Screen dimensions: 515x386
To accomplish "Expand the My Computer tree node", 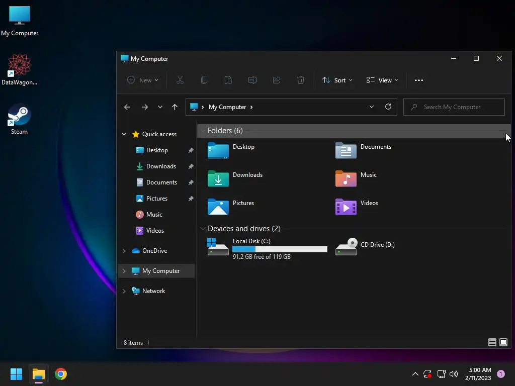I will point(124,271).
